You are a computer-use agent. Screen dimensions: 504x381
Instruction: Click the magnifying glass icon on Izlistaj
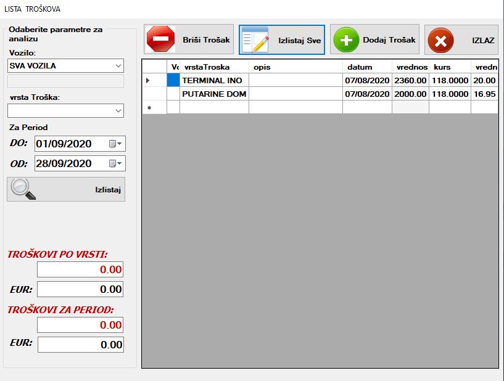[23, 189]
